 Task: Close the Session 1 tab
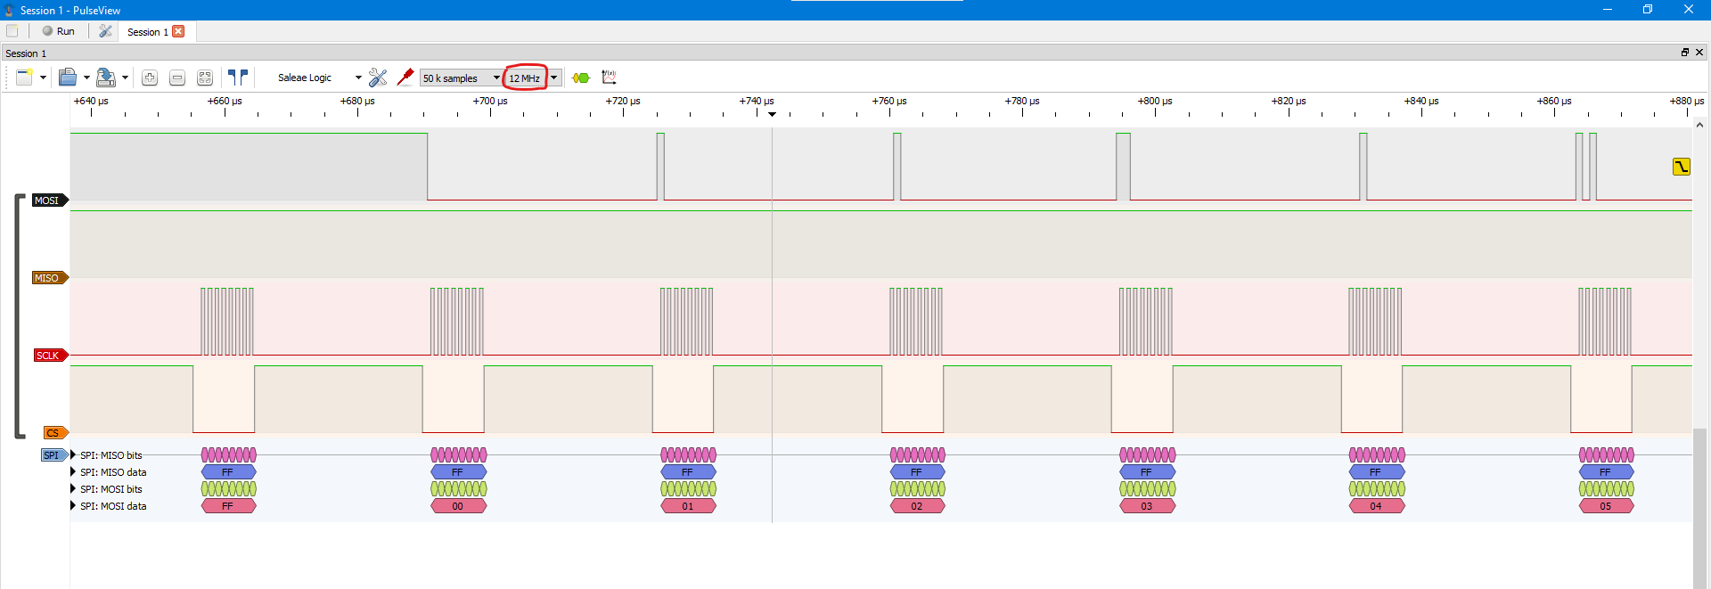pos(178,31)
